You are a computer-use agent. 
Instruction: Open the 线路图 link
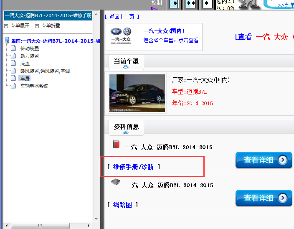(x=122, y=205)
